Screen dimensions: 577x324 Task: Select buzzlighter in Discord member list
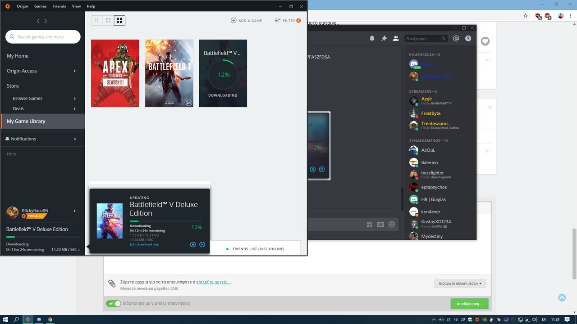coord(440,175)
